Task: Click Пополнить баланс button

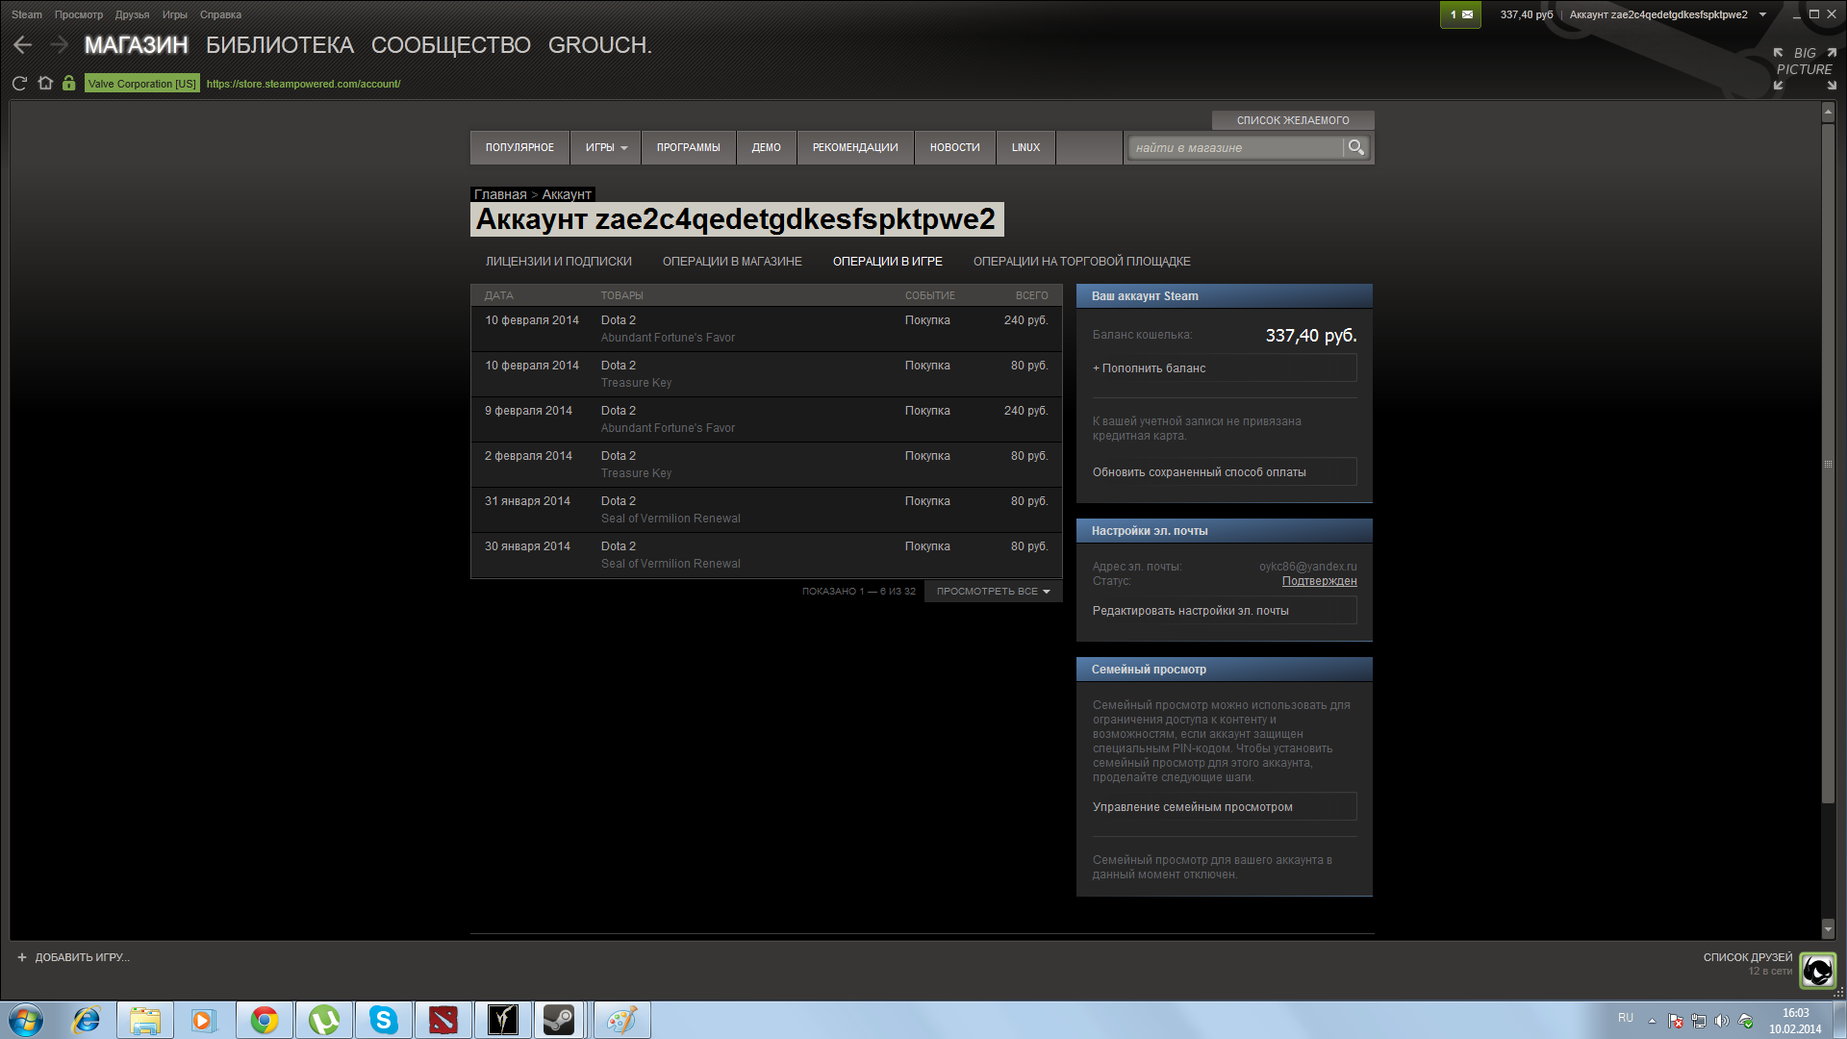Action: pyautogui.click(x=1225, y=367)
